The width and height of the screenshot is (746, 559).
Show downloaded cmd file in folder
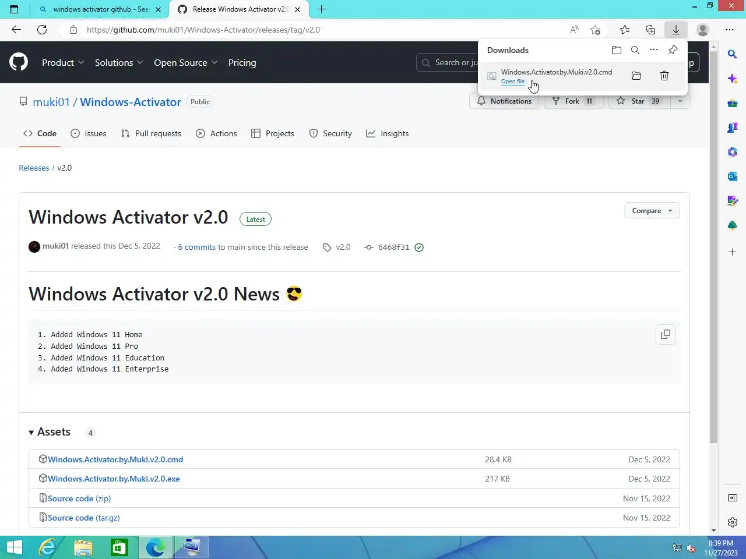pos(636,76)
